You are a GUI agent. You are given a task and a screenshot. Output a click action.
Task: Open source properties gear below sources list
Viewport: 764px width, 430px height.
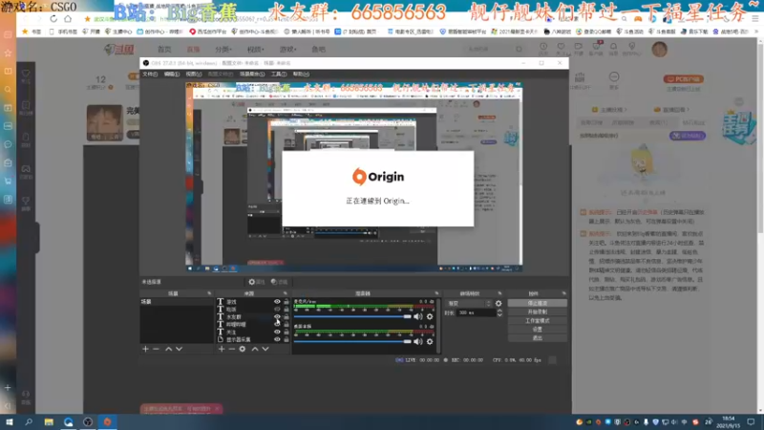(x=243, y=349)
